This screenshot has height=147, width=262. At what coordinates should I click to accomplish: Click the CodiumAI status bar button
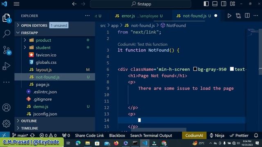coord(194,136)
